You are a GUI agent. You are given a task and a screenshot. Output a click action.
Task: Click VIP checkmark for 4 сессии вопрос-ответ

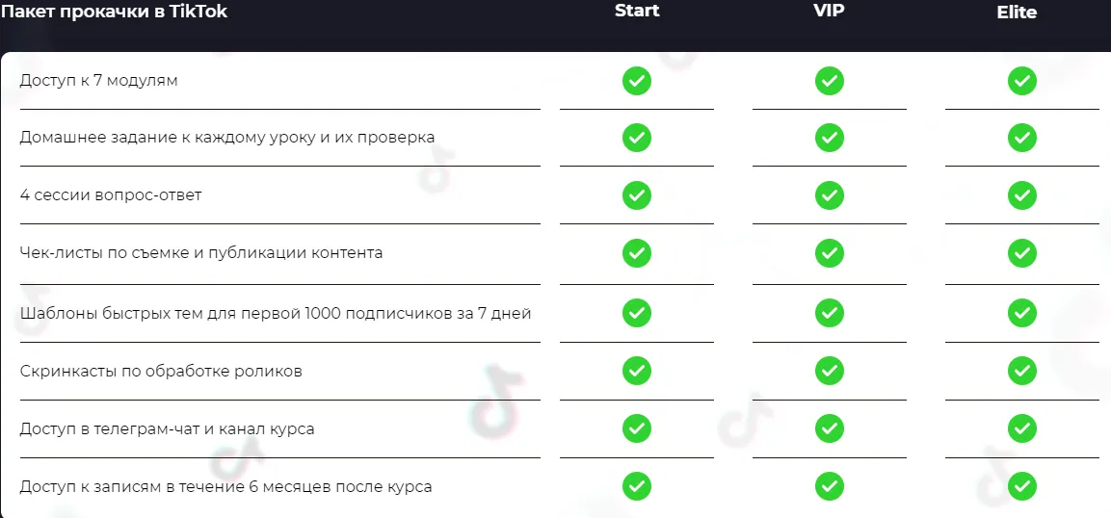coord(829,195)
